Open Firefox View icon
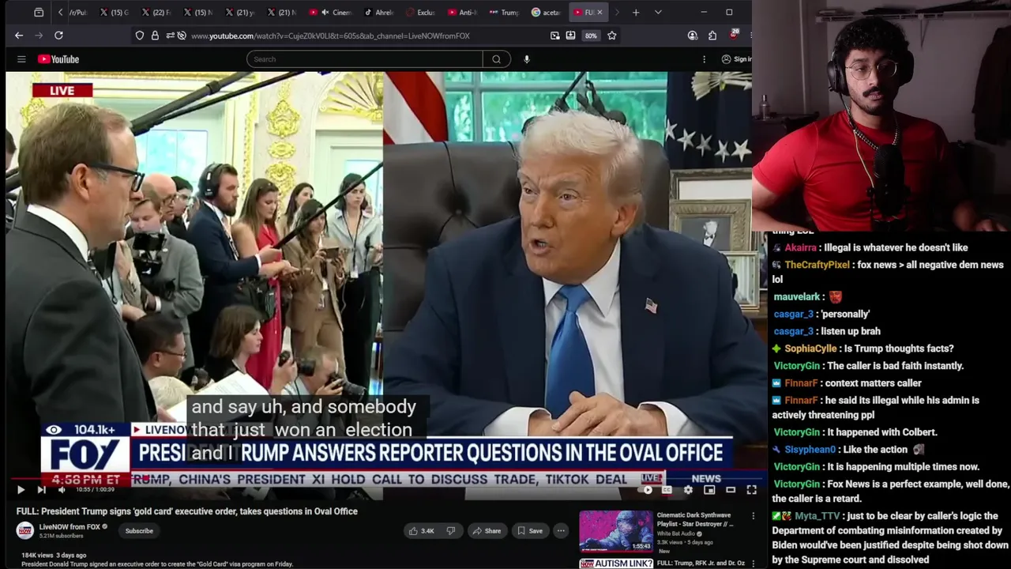1011x569 pixels. pyautogui.click(x=39, y=13)
